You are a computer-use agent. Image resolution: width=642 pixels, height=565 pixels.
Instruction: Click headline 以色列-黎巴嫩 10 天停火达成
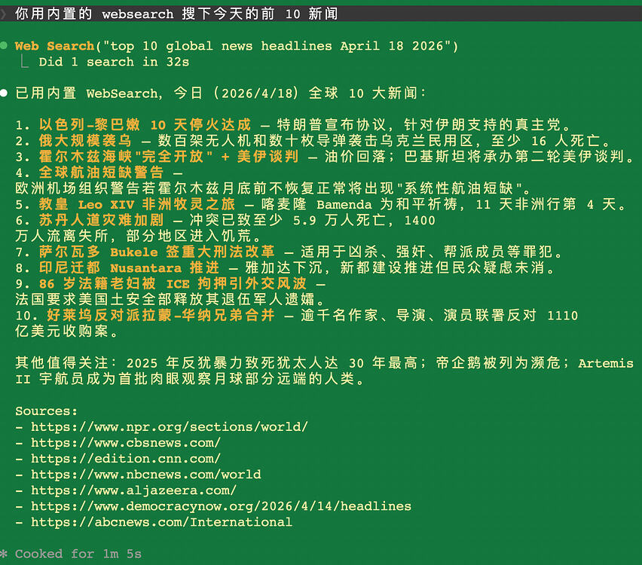coord(145,125)
